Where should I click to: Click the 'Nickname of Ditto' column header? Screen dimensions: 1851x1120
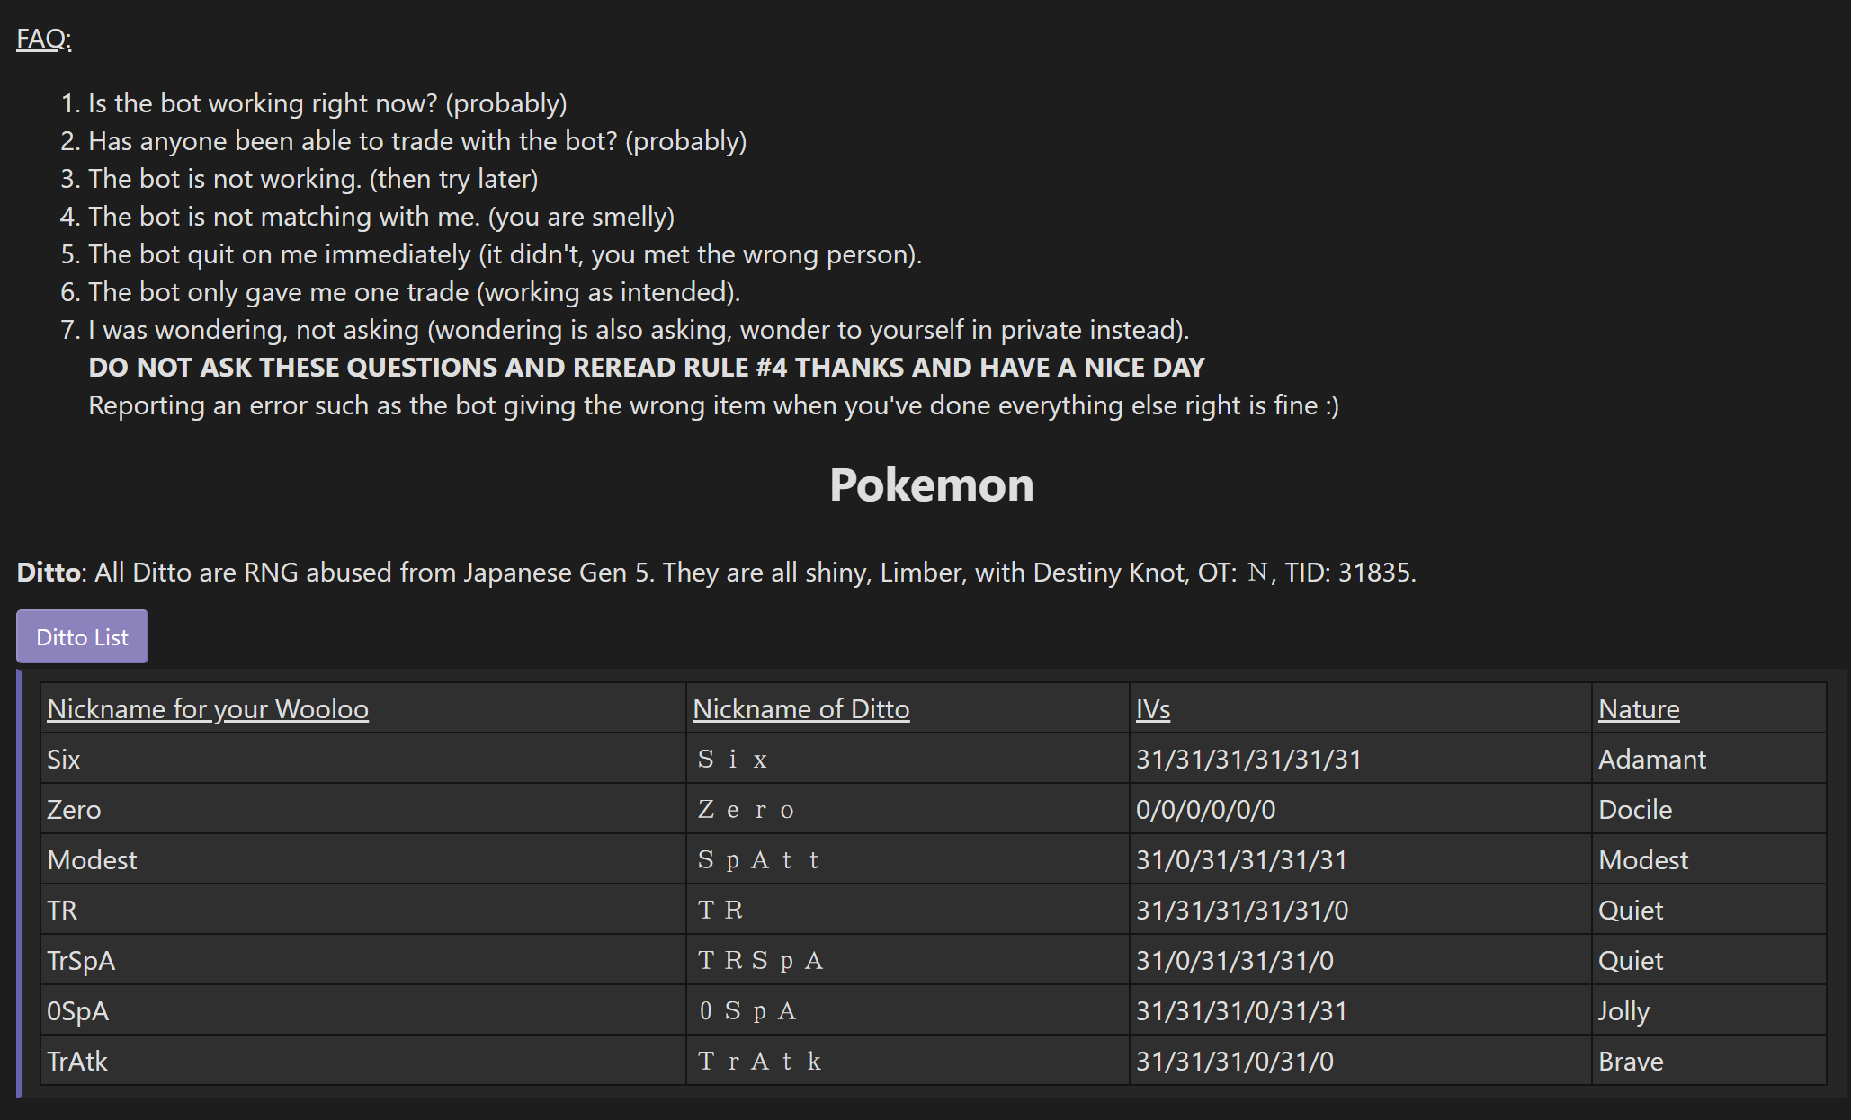pyautogui.click(x=800, y=708)
